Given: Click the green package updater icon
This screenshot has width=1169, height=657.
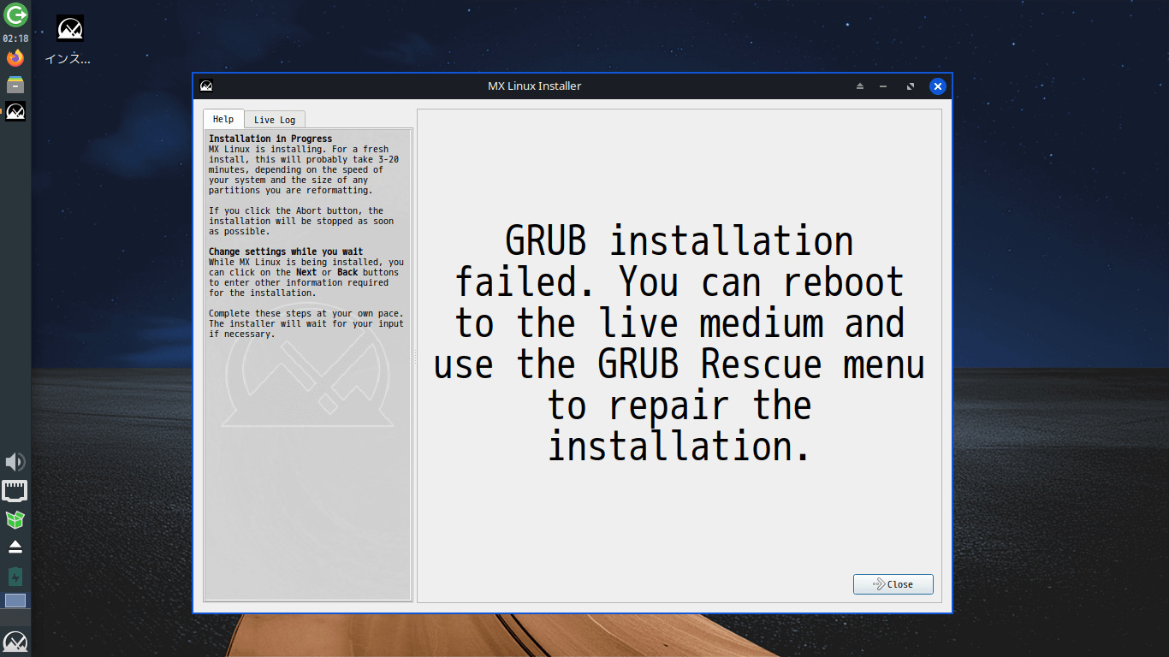Looking at the screenshot, I should 15,519.
